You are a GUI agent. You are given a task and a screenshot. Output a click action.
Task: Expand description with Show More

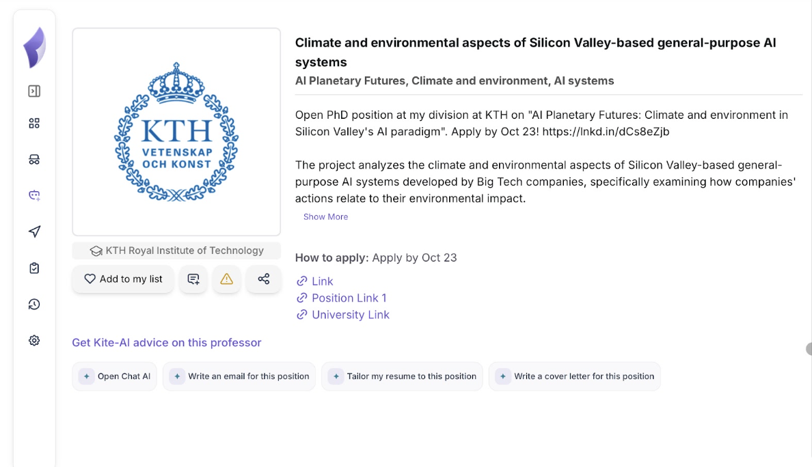pyautogui.click(x=325, y=217)
